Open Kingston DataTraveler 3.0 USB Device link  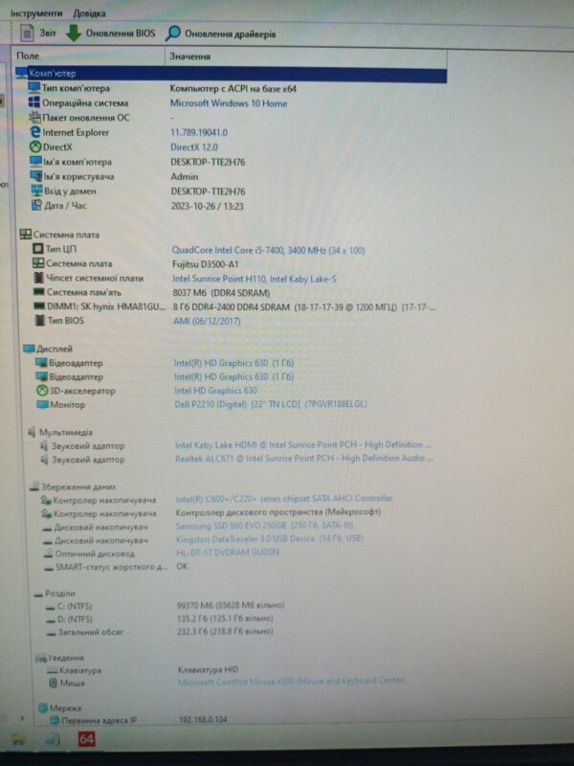(270, 538)
